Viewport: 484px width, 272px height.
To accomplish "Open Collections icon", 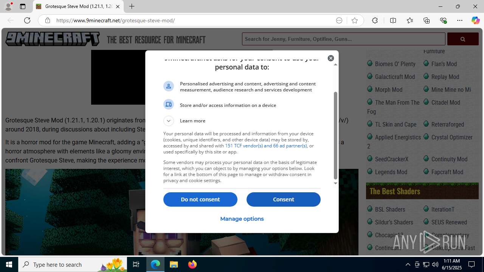I will point(427,20).
